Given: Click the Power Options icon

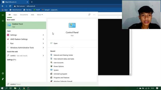Looking at the screenshot, I should (x=51, y=66).
